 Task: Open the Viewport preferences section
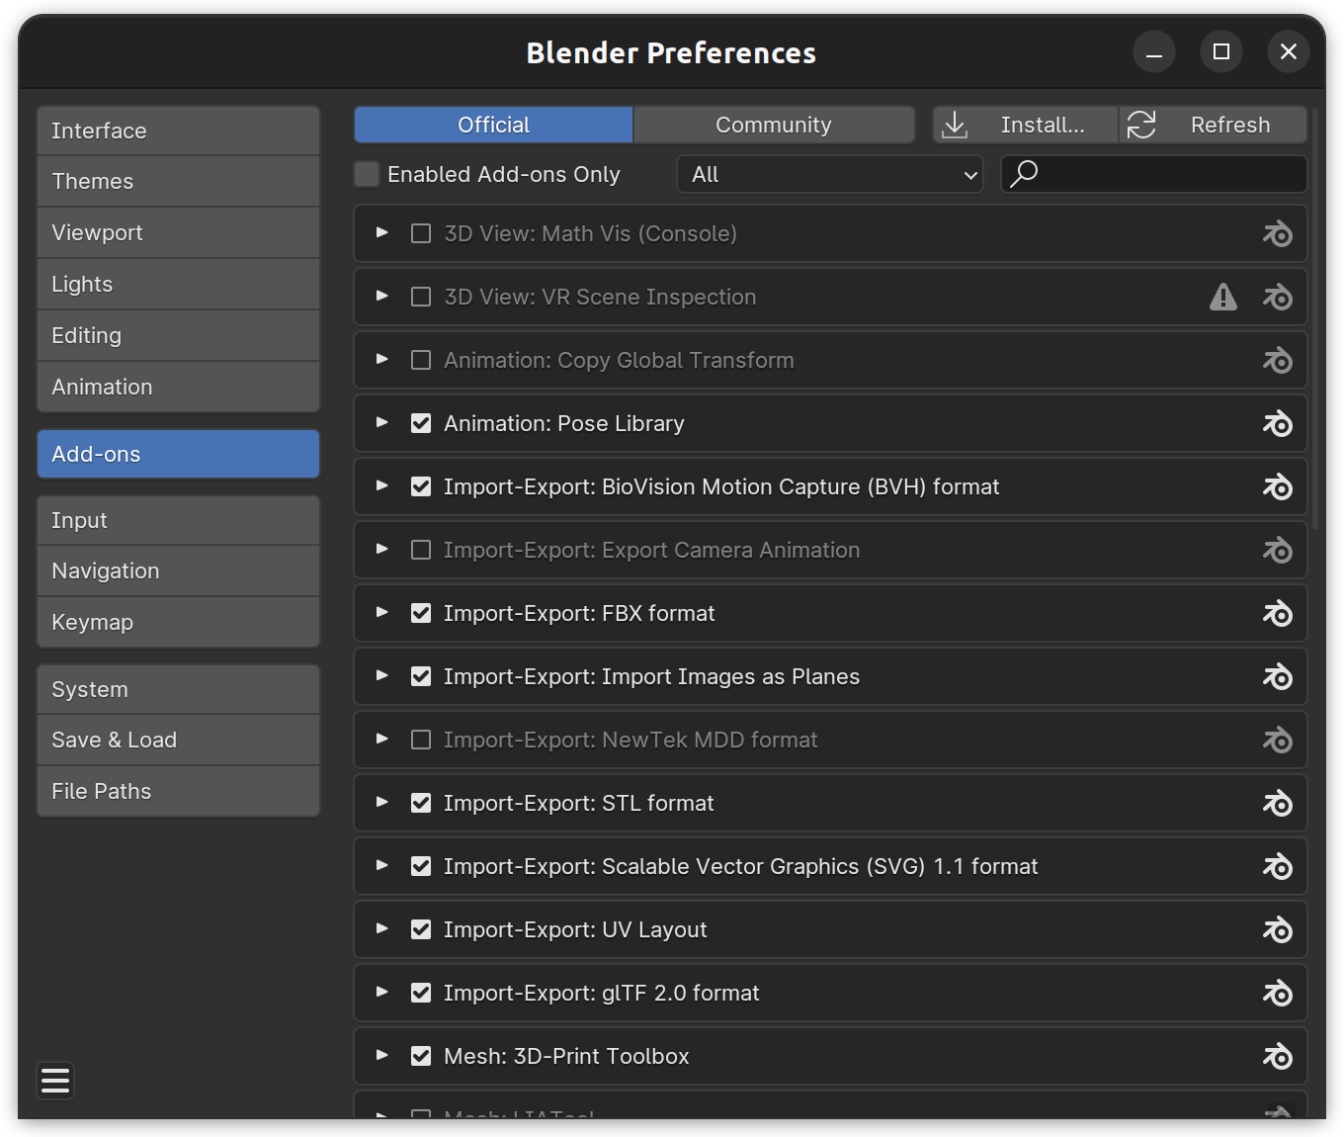(178, 232)
